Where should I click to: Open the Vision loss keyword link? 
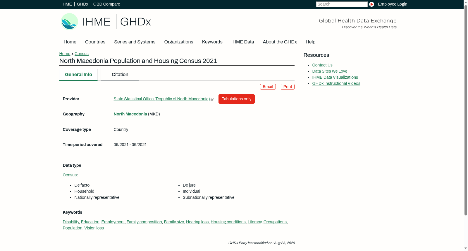(x=94, y=228)
